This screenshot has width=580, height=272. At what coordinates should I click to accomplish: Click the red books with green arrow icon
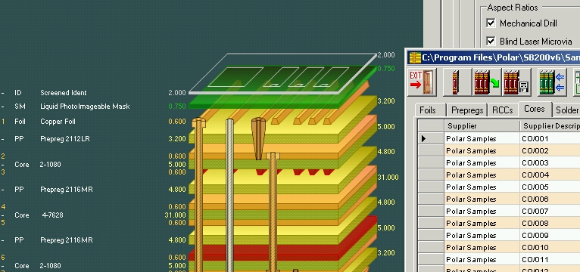[486, 82]
